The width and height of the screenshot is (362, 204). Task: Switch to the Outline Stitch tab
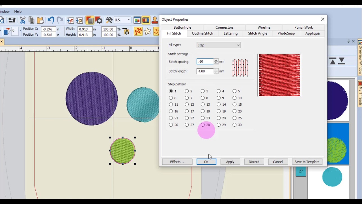(x=202, y=33)
